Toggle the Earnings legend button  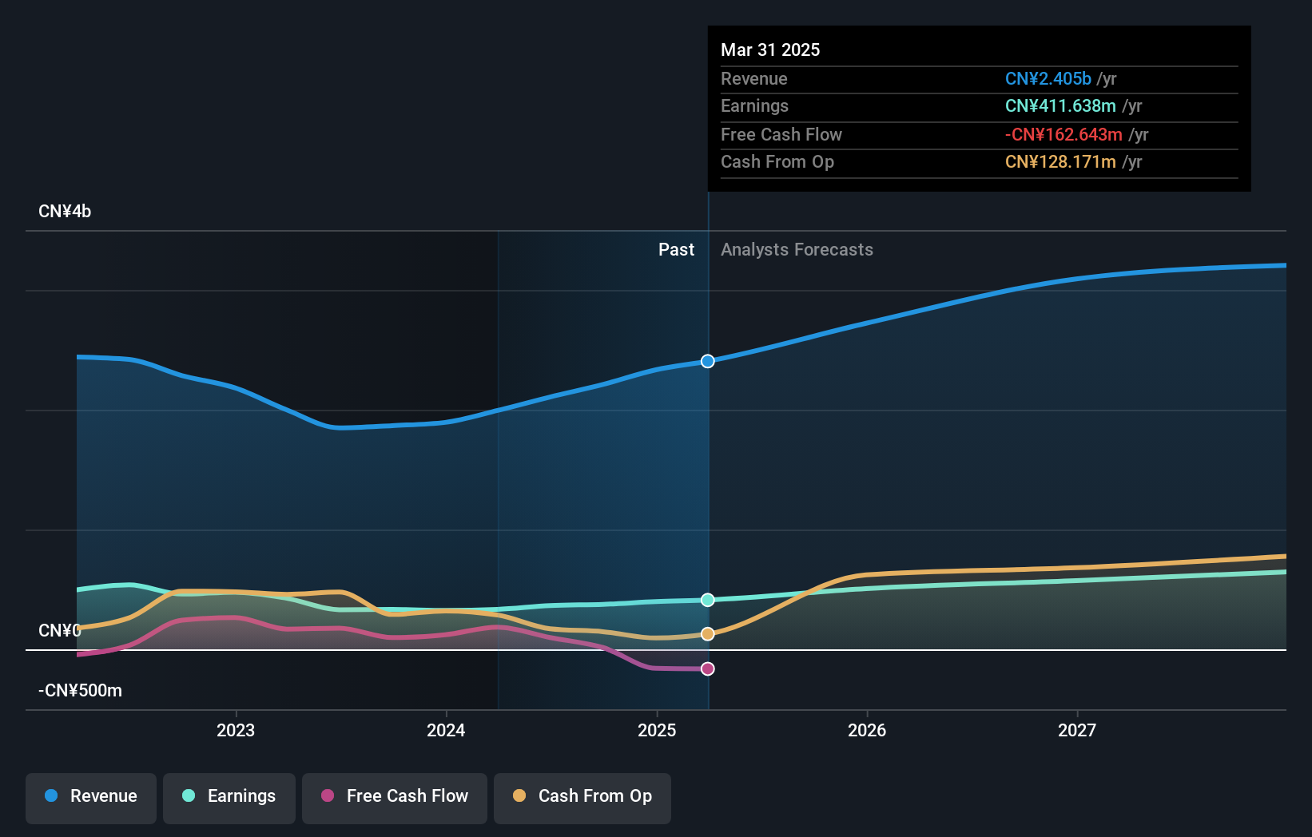click(229, 798)
